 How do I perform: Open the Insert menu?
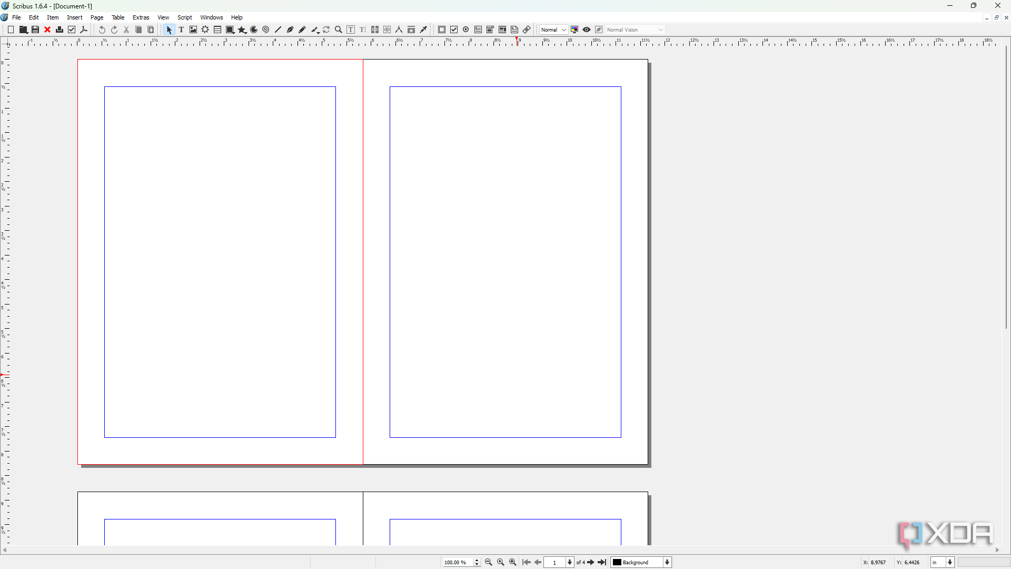[x=75, y=17]
